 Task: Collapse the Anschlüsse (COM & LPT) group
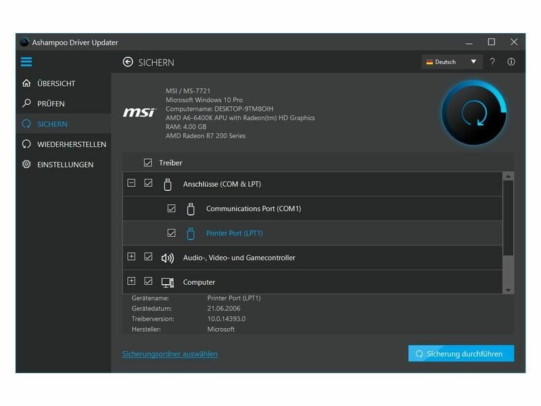tap(131, 183)
